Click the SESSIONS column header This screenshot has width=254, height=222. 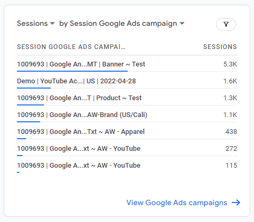point(220,47)
